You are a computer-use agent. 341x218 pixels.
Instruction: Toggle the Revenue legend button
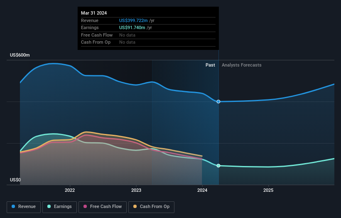point(24,207)
